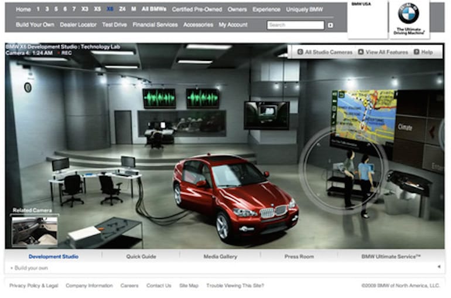Click Trouble Viewing This Site link

(235, 286)
